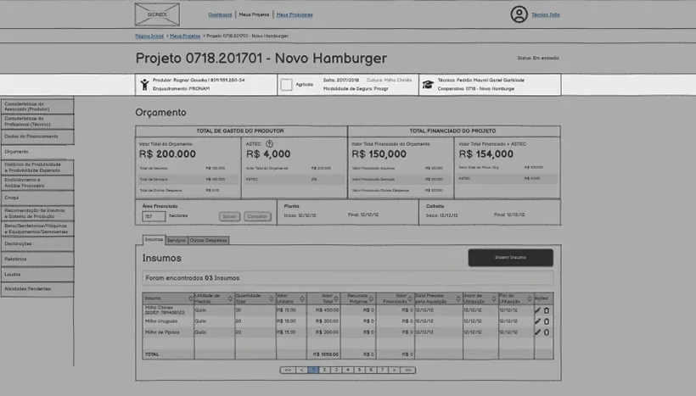This screenshot has width=696, height=396.
Task: Select page 1 in pagination
Action: coord(313,370)
